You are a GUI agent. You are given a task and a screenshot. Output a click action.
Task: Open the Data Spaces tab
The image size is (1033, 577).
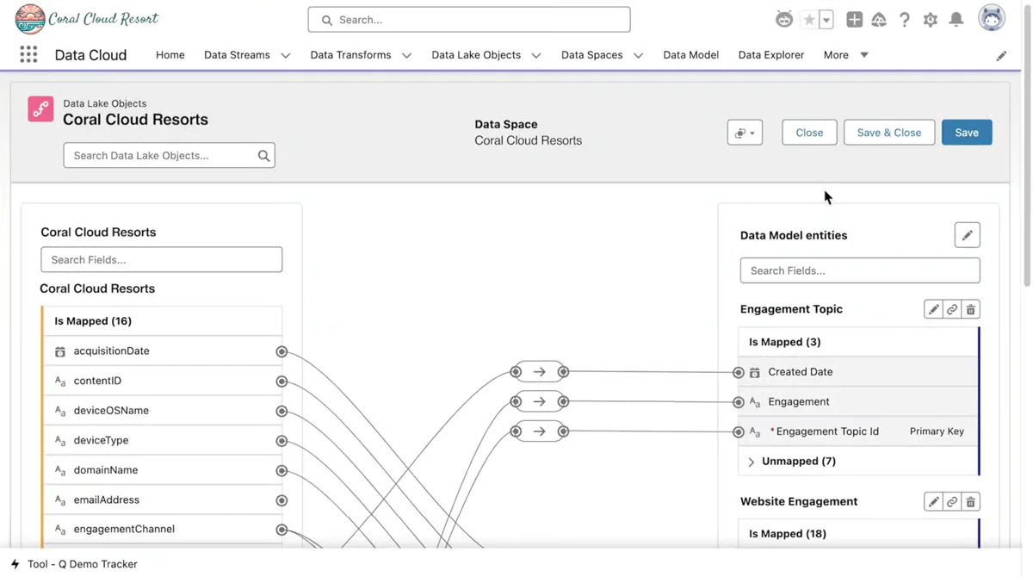click(x=591, y=55)
